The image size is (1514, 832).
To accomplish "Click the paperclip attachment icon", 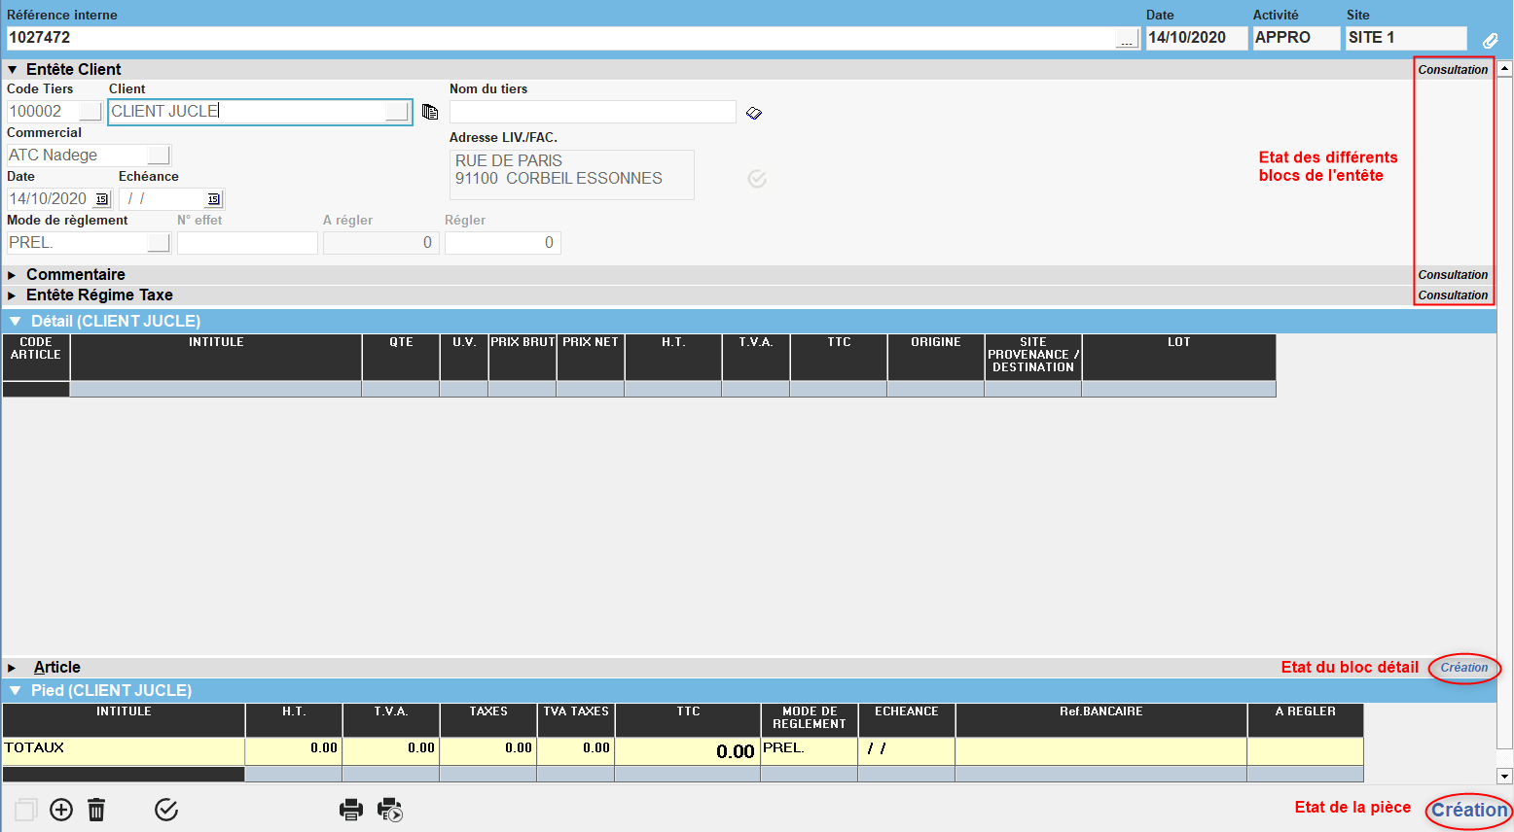I will coord(1490,40).
